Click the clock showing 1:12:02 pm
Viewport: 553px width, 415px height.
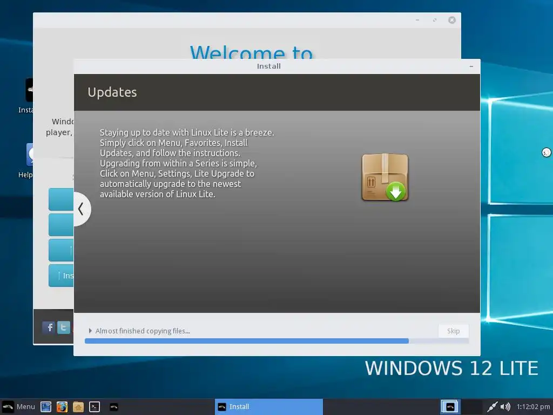coord(533,406)
